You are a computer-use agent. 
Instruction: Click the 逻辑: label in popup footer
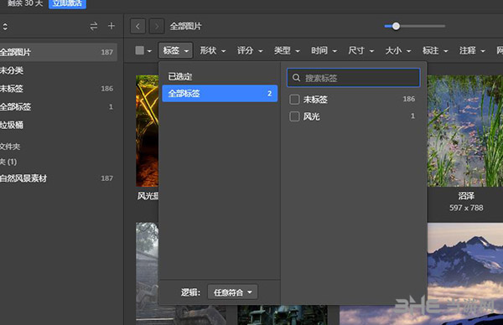[190, 292]
